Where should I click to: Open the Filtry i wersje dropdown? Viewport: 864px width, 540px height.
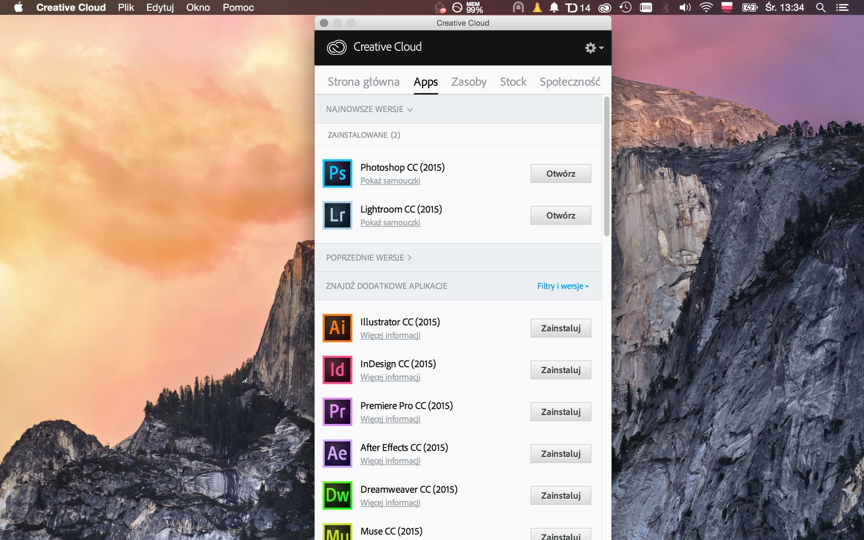pos(563,286)
